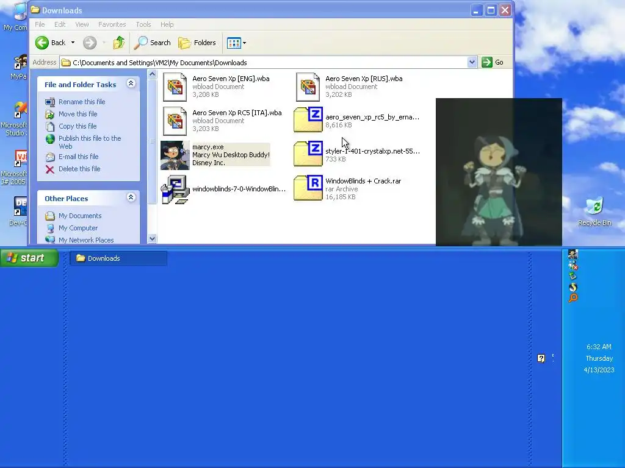Screen dimensions: 625x468
Task: Click the orange magnifier tray icon
Action: tap(573, 298)
